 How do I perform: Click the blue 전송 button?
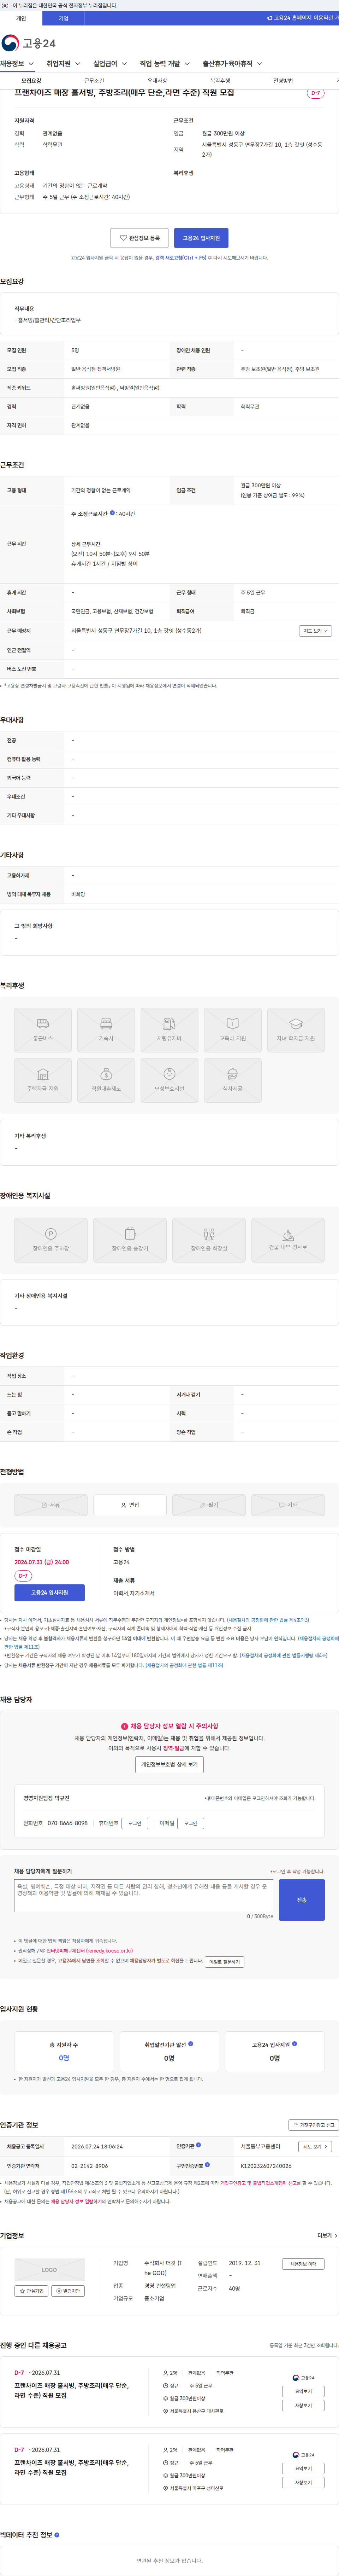point(302,1900)
